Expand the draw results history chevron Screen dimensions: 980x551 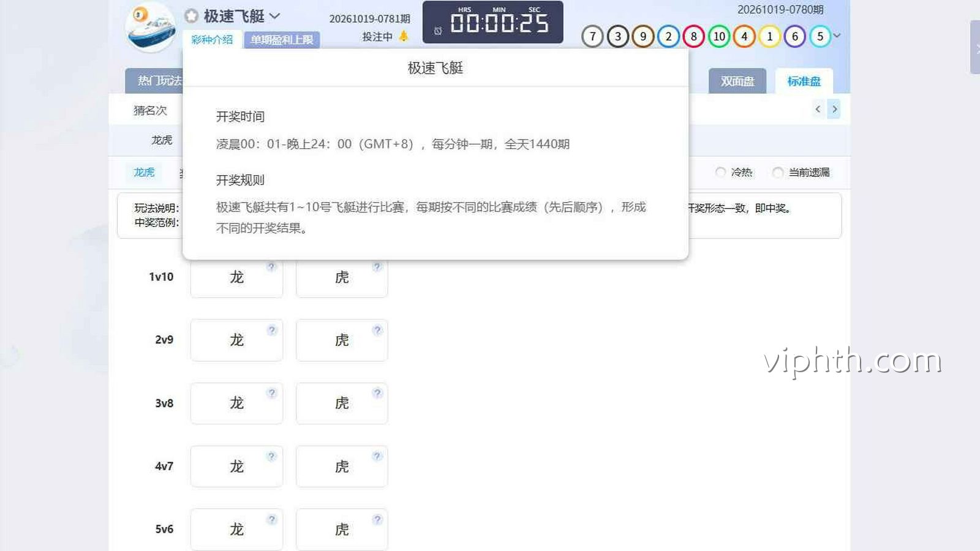(x=837, y=36)
